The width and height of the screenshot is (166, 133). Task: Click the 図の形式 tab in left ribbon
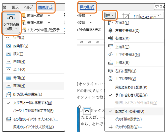(x=45, y=7)
